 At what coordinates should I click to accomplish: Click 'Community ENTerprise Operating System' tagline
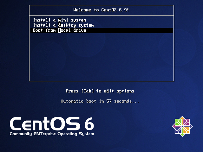[x=52, y=134]
